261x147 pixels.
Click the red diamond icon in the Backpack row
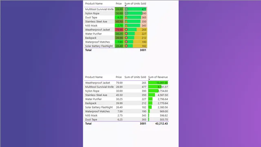click(x=126, y=38)
